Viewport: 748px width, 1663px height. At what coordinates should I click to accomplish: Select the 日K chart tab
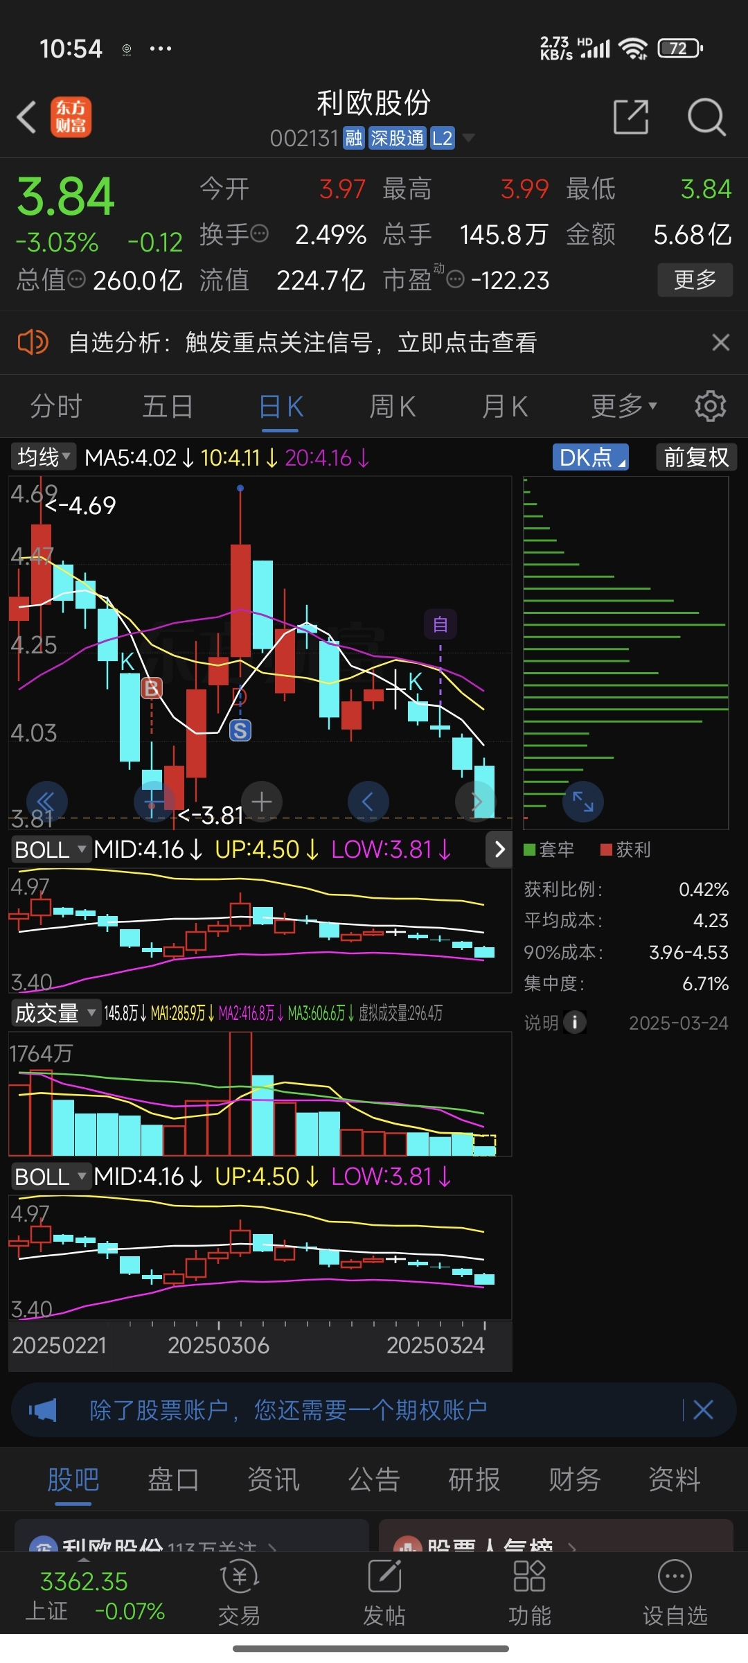click(x=280, y=406)
